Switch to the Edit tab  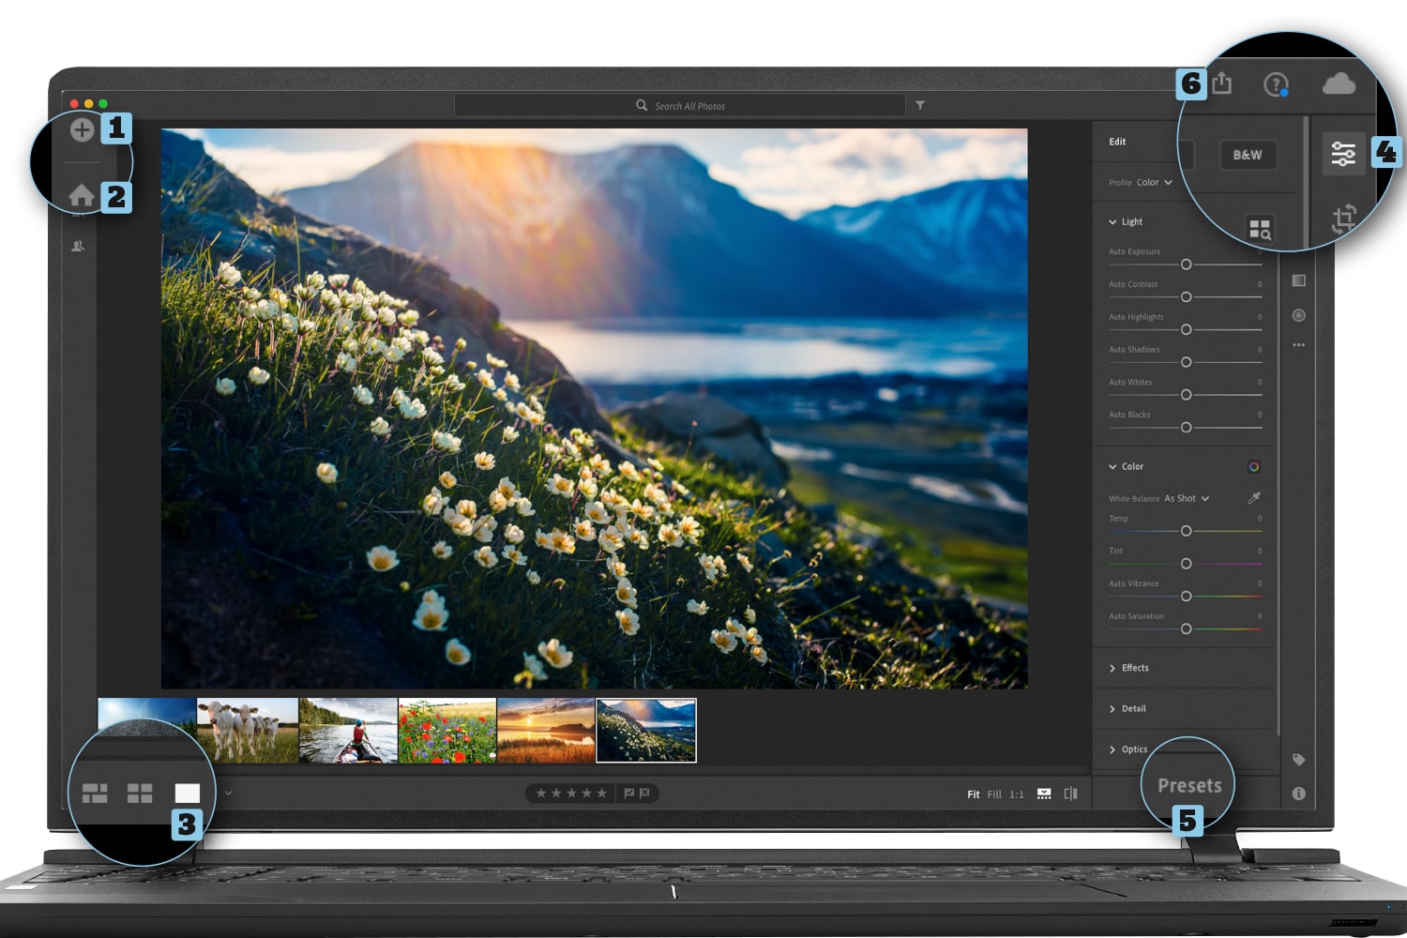point(1117,141)
